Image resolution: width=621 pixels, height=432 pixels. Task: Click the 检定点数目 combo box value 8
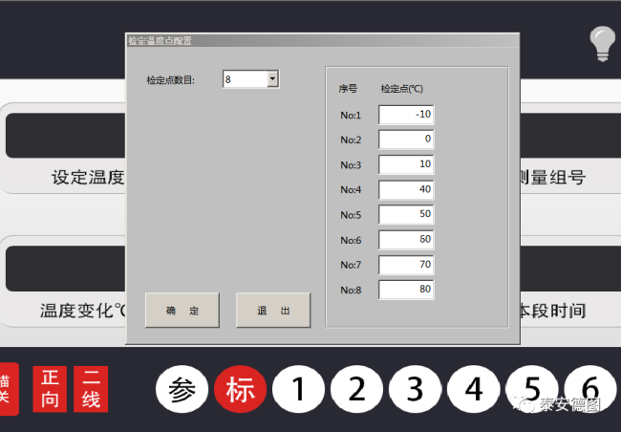point(245,79)
